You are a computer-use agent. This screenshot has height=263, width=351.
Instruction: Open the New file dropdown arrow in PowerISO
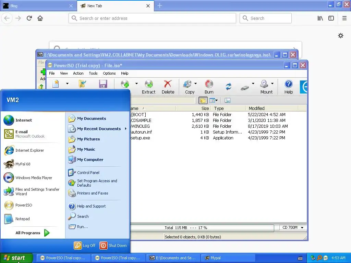[x=67, y=84]
